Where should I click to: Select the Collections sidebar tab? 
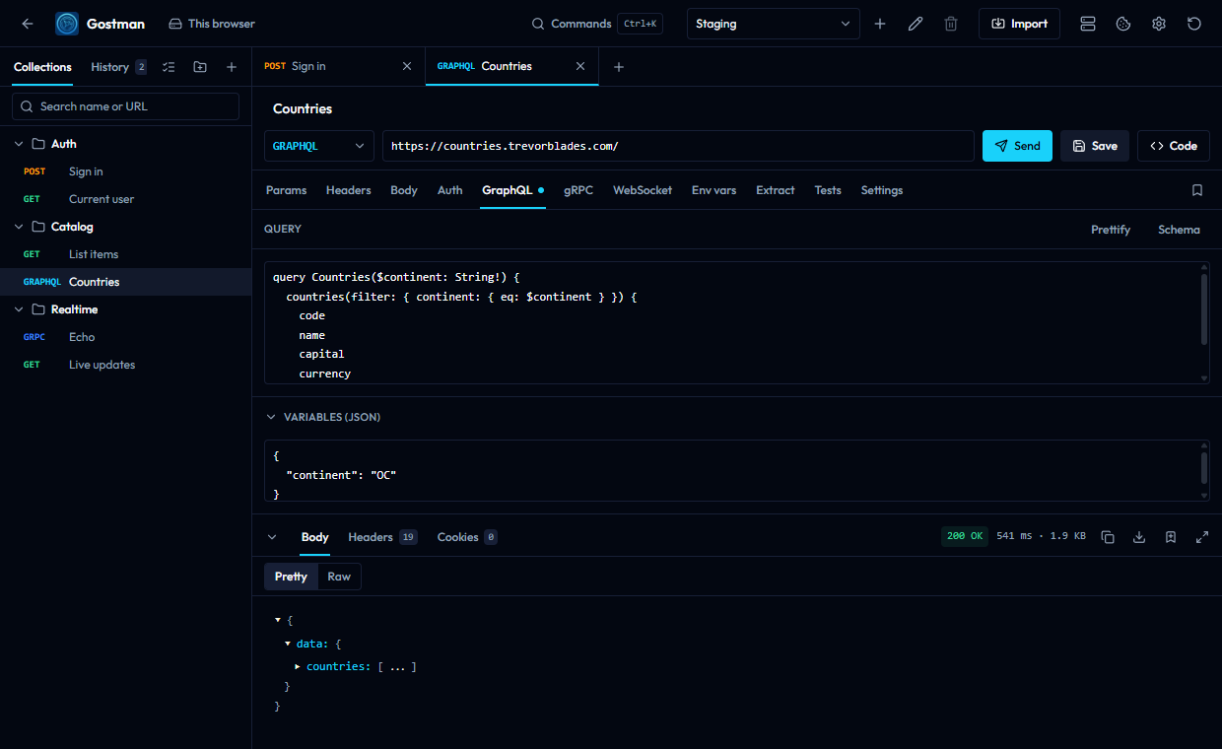[42, 67]
